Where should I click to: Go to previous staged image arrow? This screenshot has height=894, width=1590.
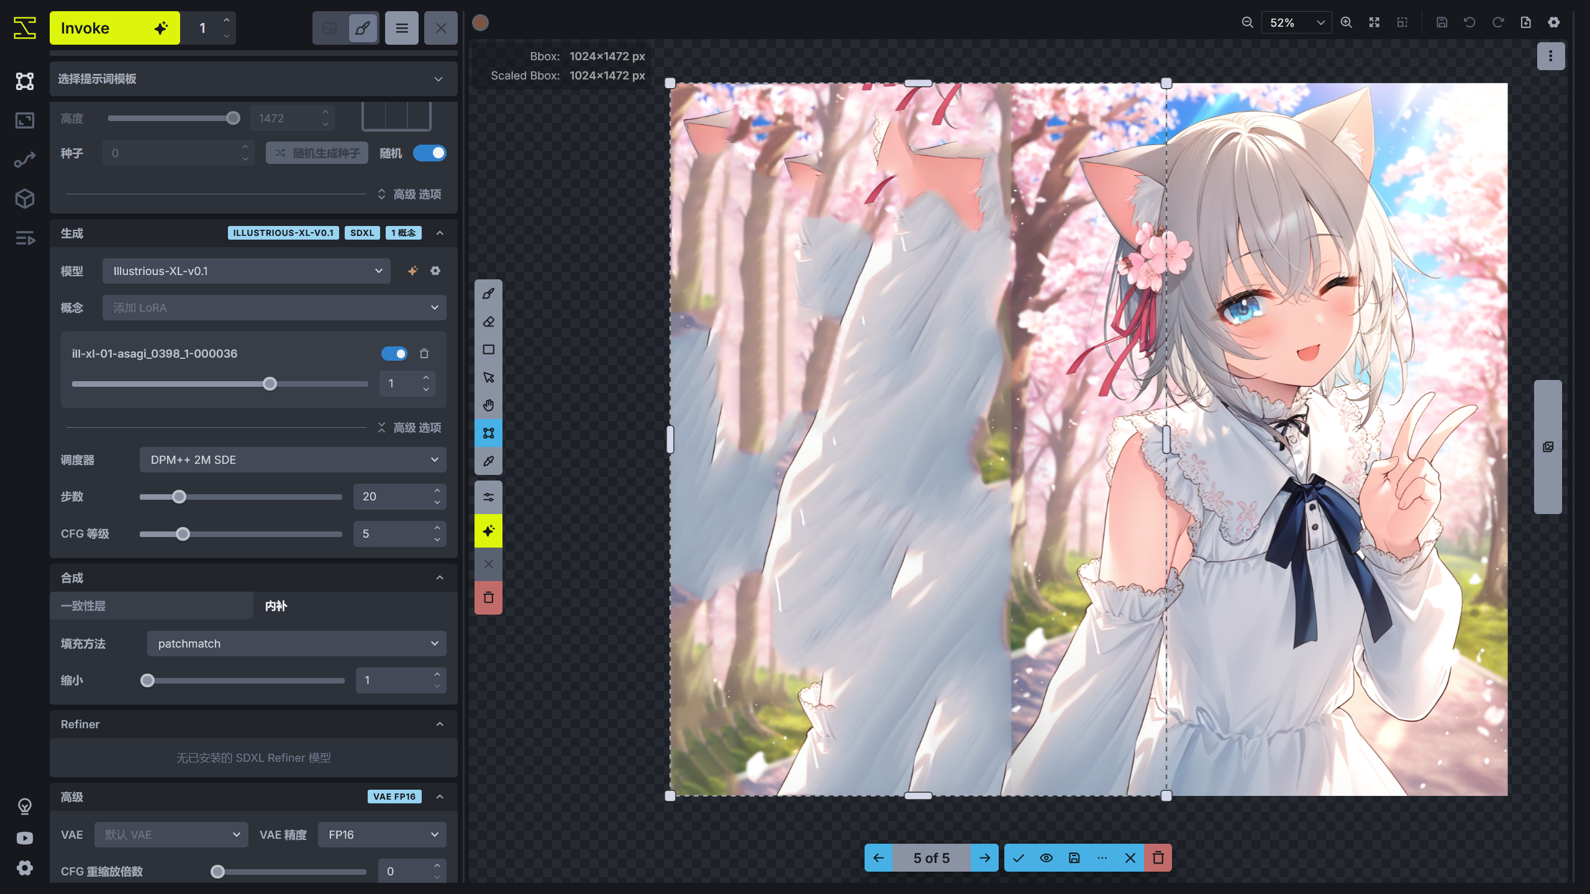point(878,858)
